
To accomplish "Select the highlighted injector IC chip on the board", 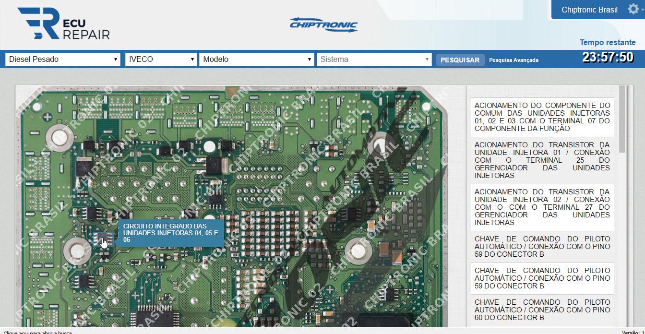I will tap(103, 239).
